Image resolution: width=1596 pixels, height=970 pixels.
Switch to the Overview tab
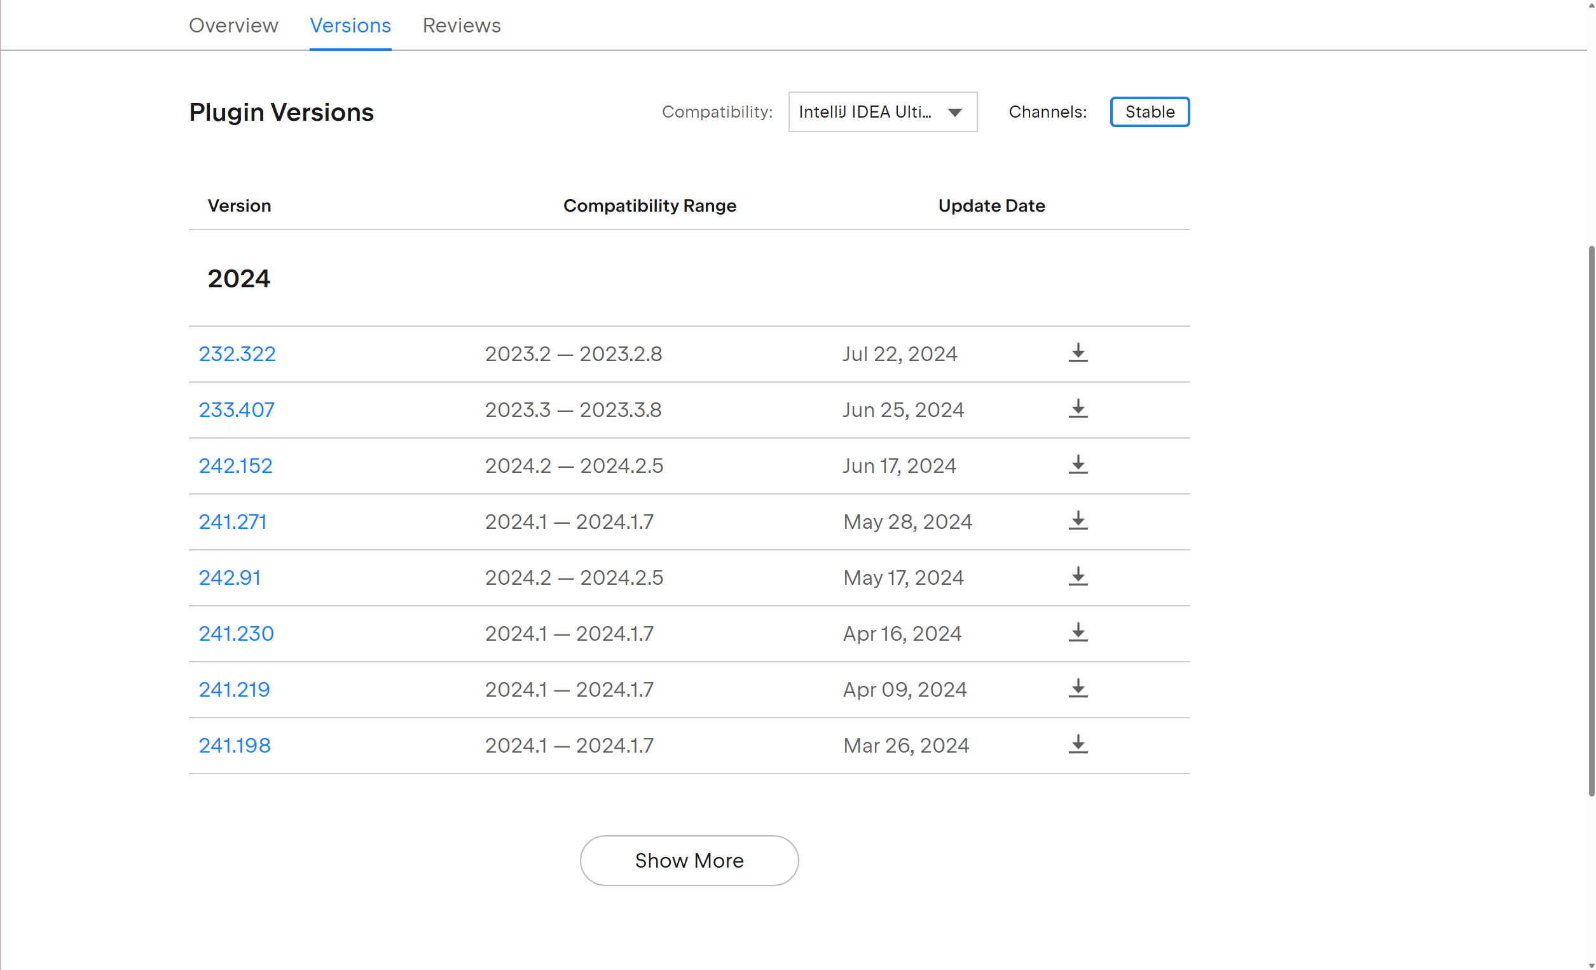coord(233,25)
